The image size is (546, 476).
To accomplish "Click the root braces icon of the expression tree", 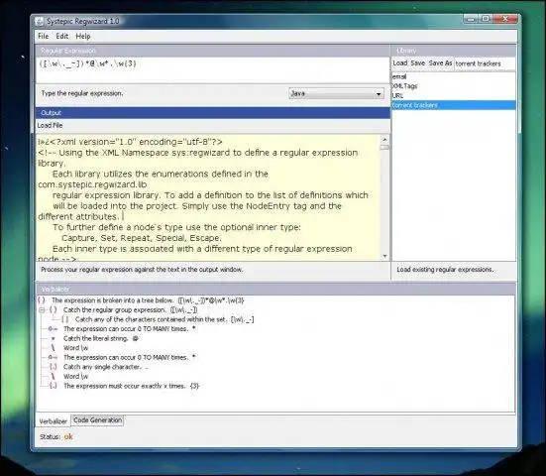I will pos(42,300).
